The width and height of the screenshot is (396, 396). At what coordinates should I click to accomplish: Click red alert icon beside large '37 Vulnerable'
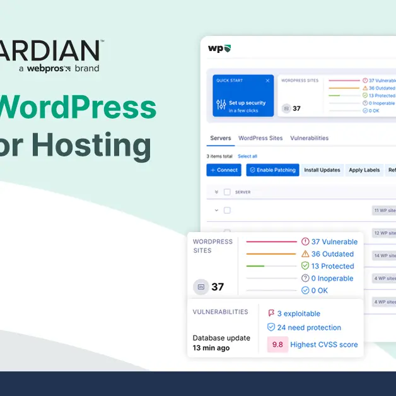tap(305, 242)
